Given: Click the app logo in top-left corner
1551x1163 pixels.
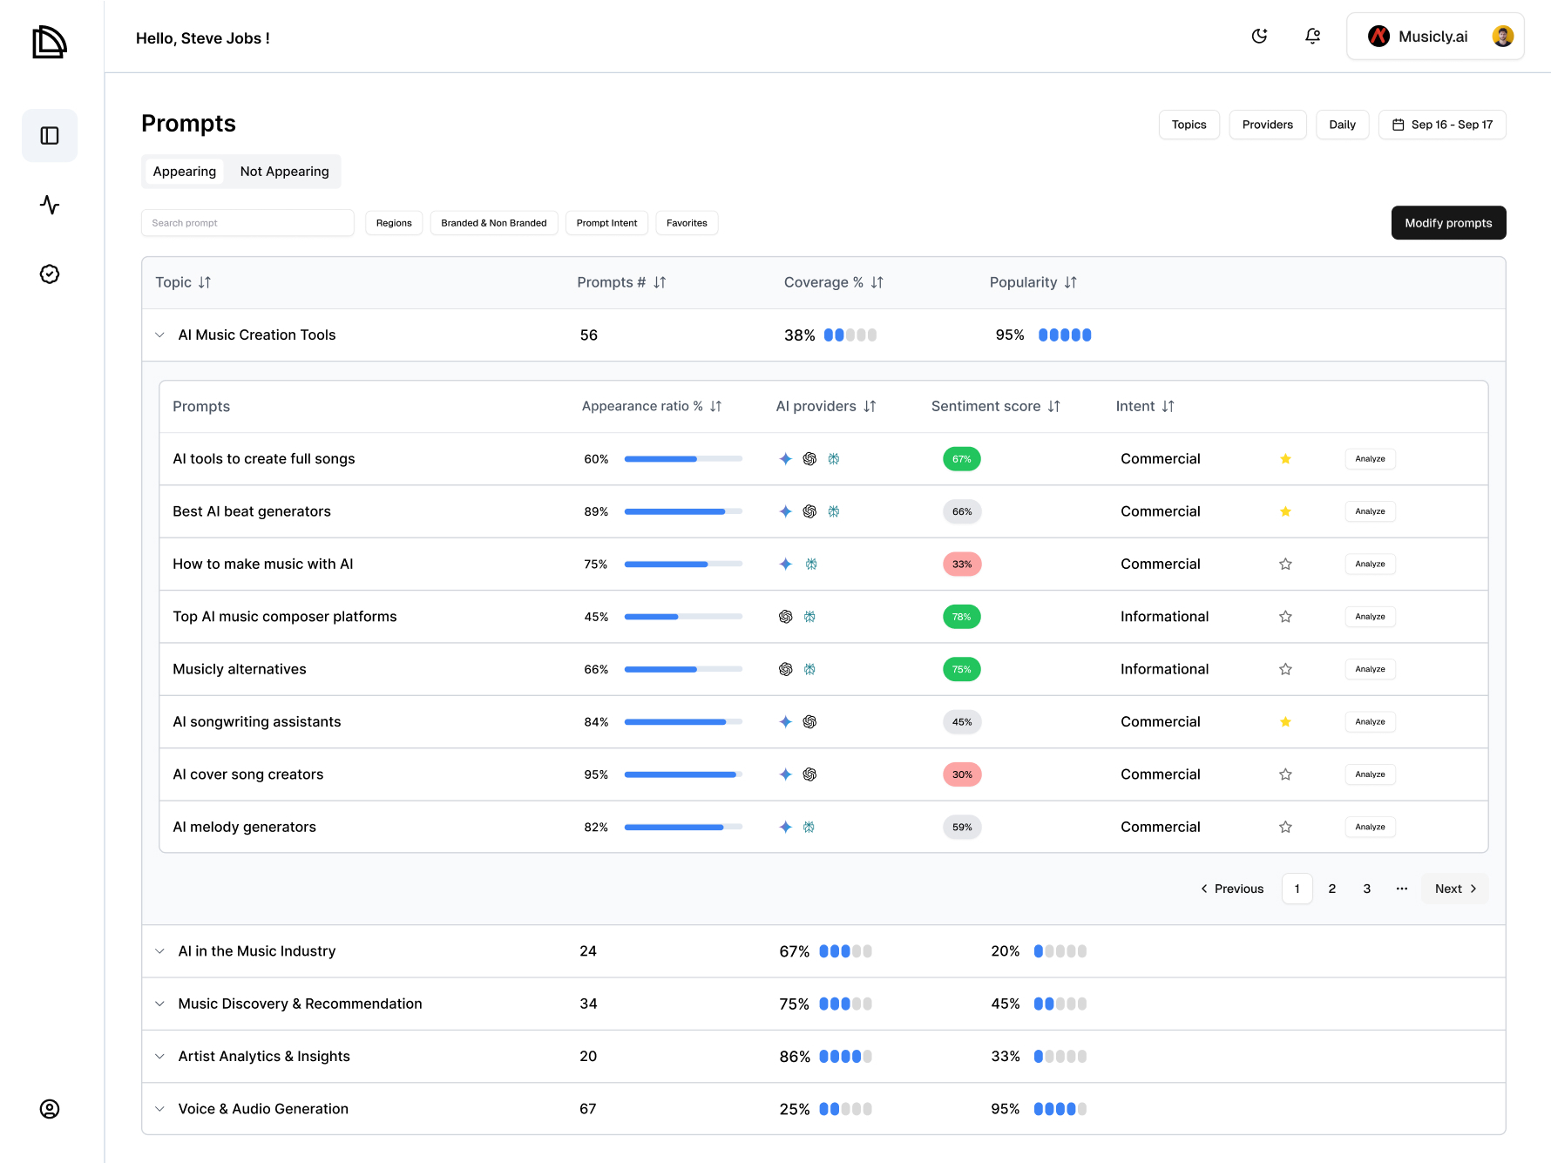Looking at the screenshot, I should [50, 42].
